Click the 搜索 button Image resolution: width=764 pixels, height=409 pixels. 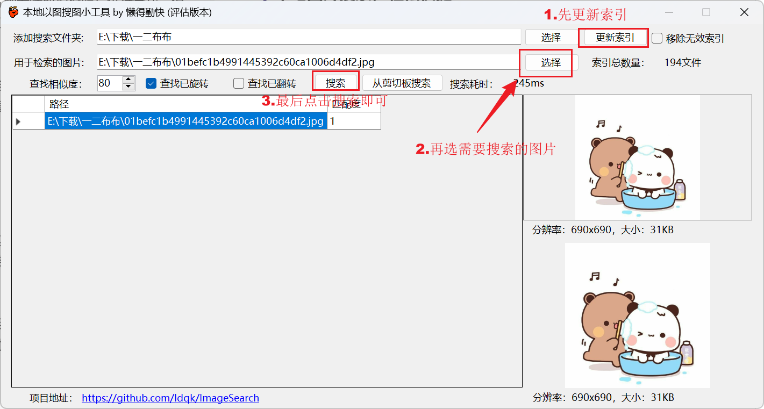(335, 83)
